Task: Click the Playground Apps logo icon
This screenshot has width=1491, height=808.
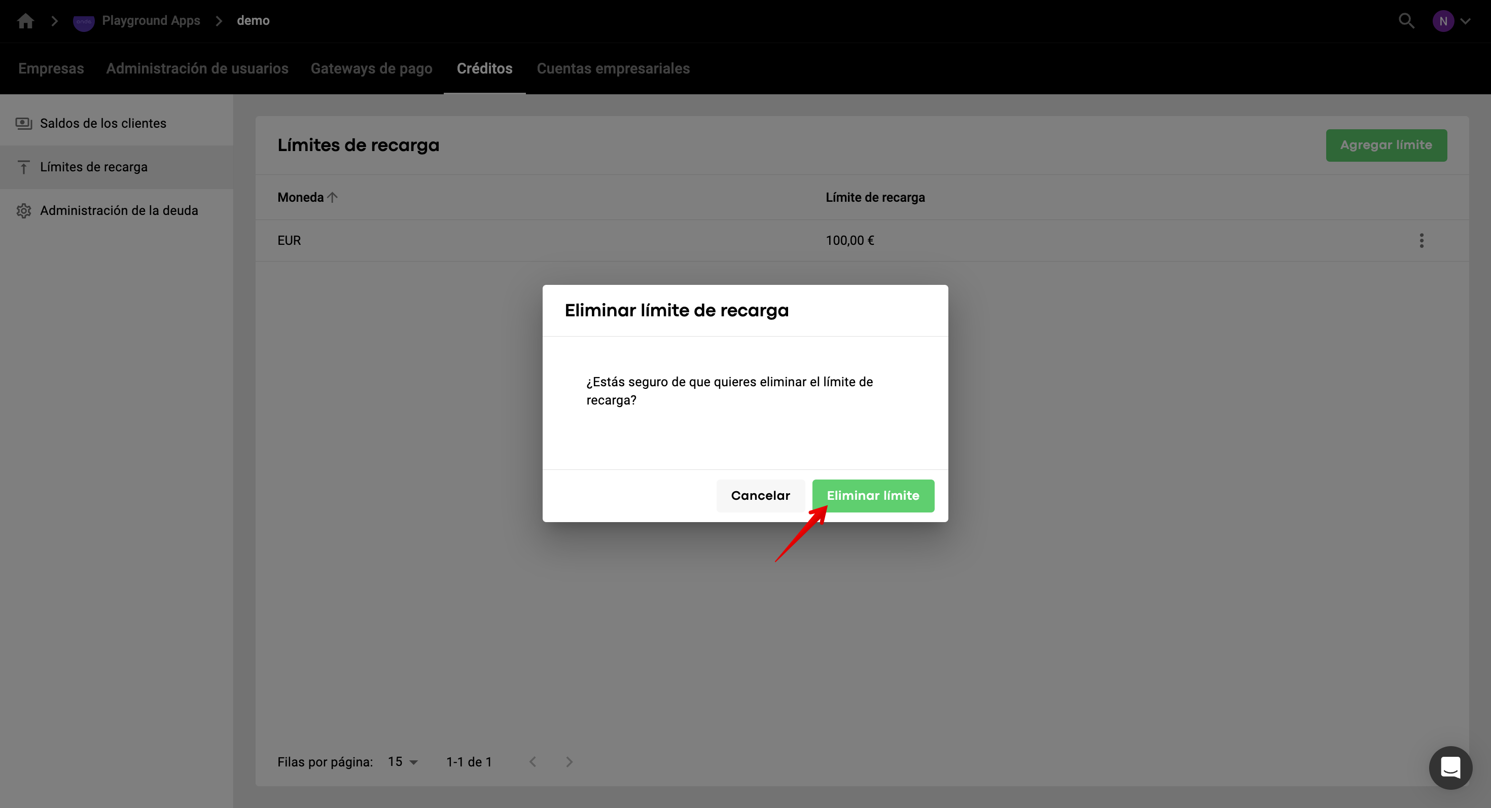Action: click(83, 21)
